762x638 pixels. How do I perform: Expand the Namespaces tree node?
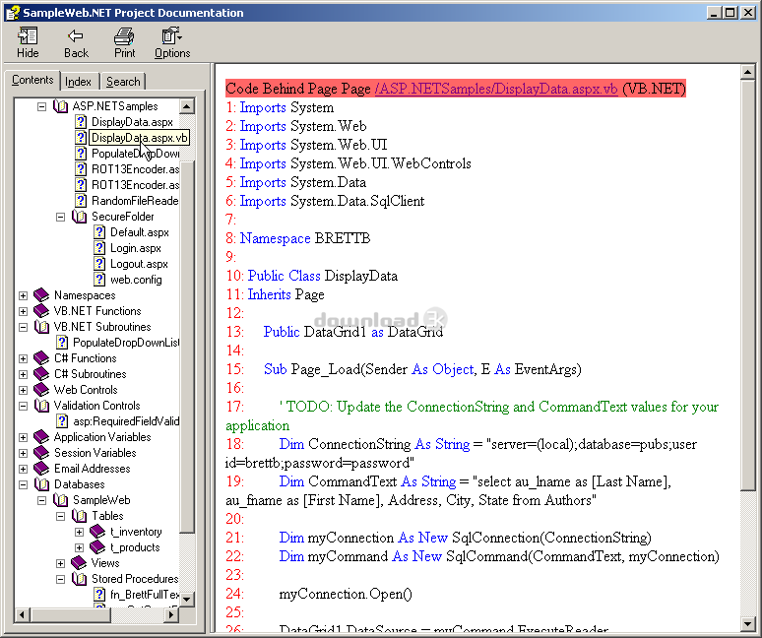pos(23,295)
